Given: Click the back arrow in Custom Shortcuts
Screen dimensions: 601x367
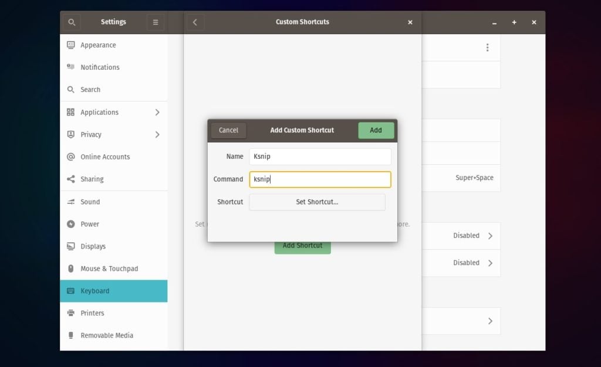Looking at the screenshot, I should pyautogui.click(x=195, y=22).
